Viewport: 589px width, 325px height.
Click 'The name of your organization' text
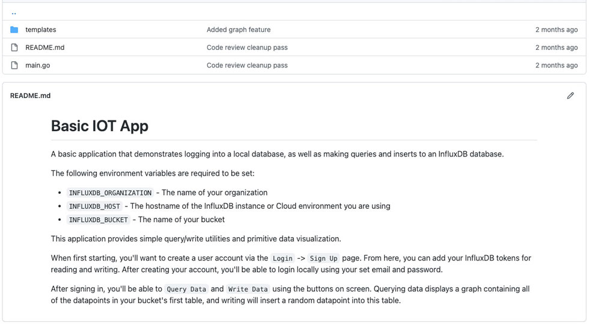click(215, 193)
